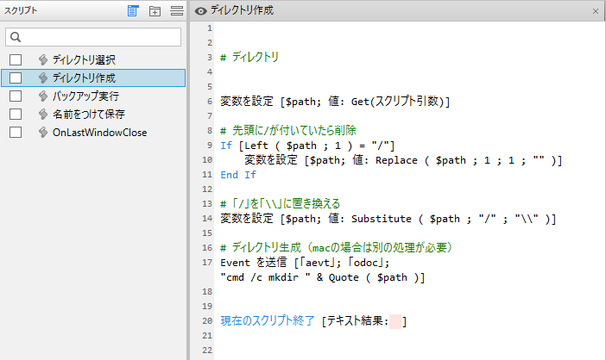Close the ディレクトリ作成 tab
The height and width of the screenshot is (360, 606).
[596, 11]
